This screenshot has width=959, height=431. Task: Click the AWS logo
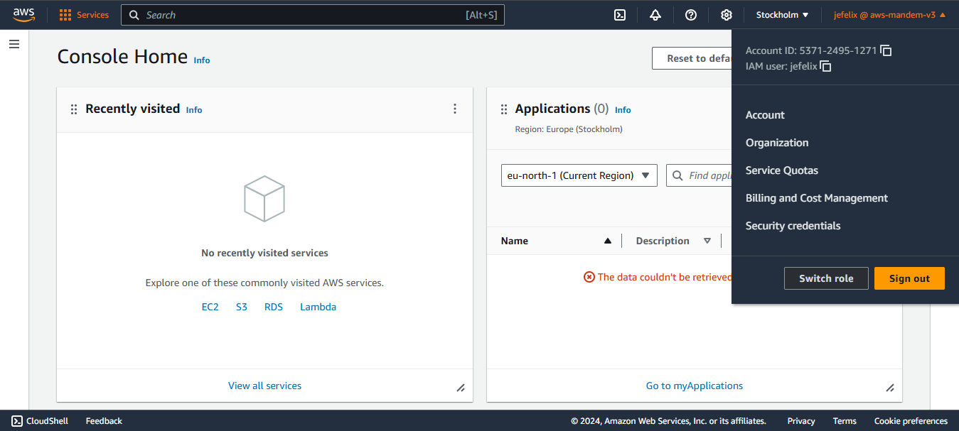tap(23, 15)
